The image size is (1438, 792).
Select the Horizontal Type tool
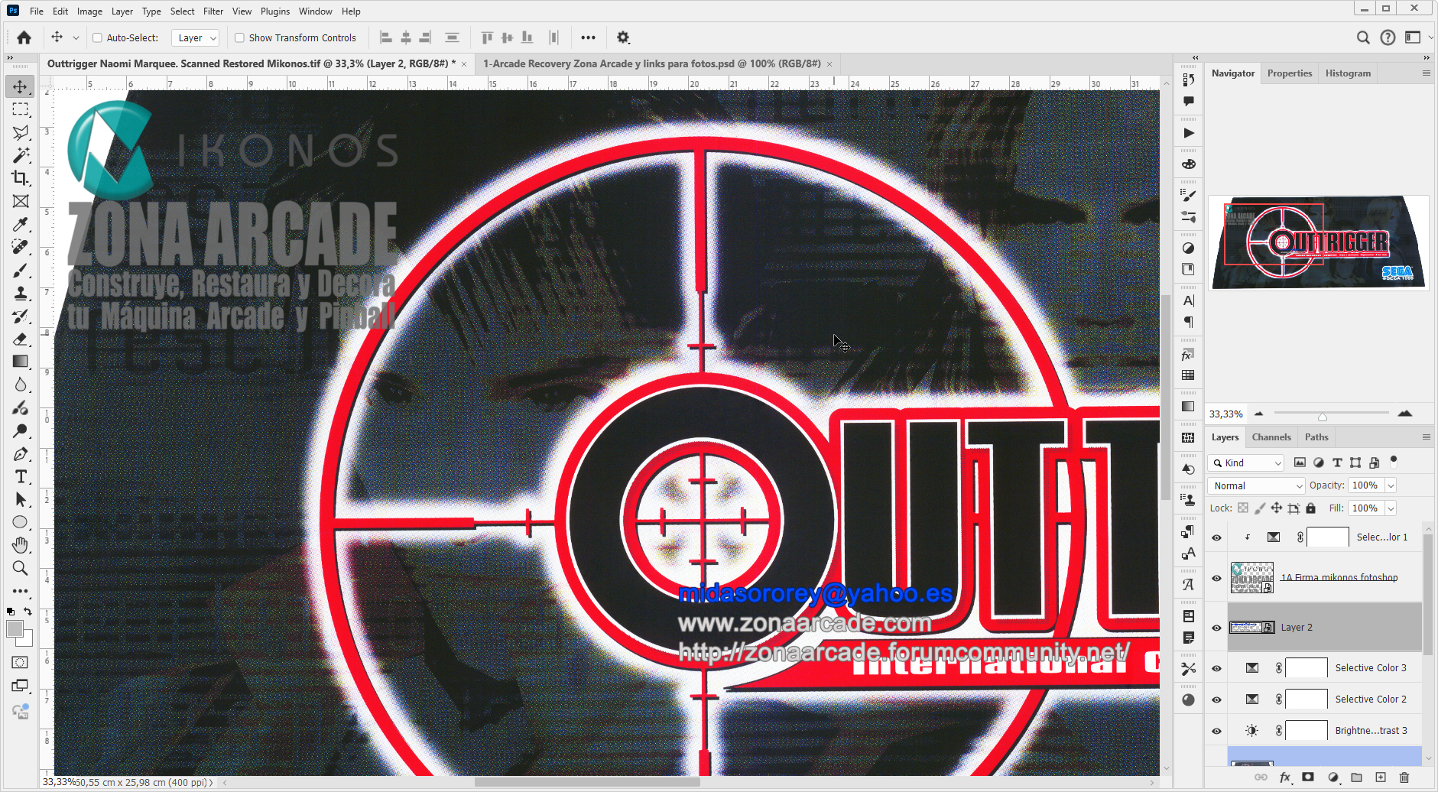(21, 477)
